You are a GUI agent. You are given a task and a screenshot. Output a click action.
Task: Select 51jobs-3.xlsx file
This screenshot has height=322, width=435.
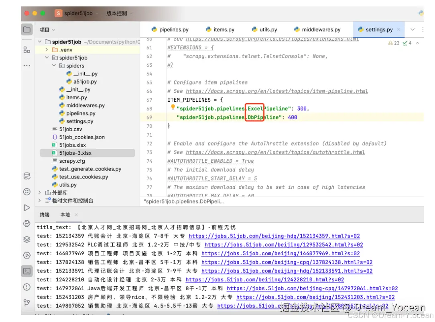(x=87, y=153)
